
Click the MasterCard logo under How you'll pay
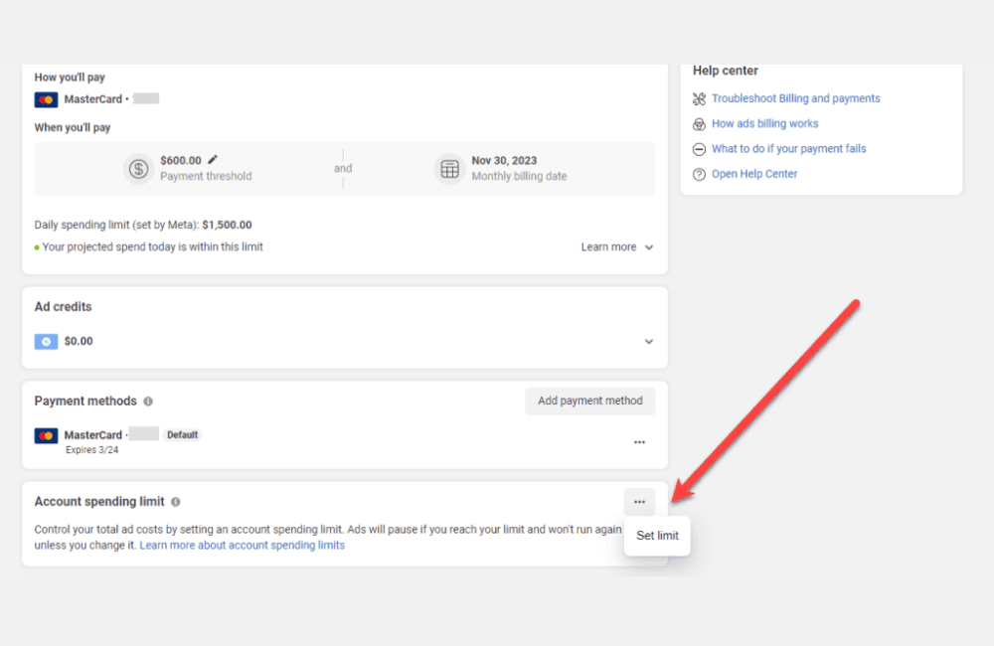(x=46, y=99)
